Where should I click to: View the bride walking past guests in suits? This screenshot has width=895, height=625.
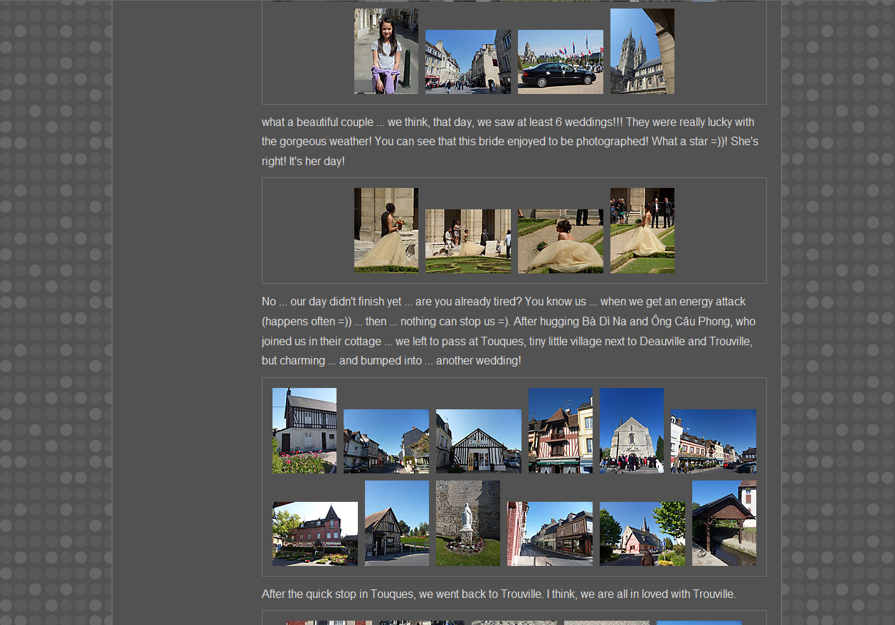coord(642,231)
